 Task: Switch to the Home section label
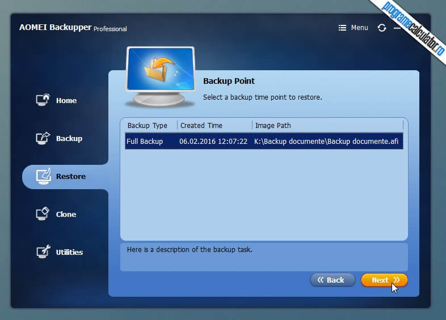point(66,100)
